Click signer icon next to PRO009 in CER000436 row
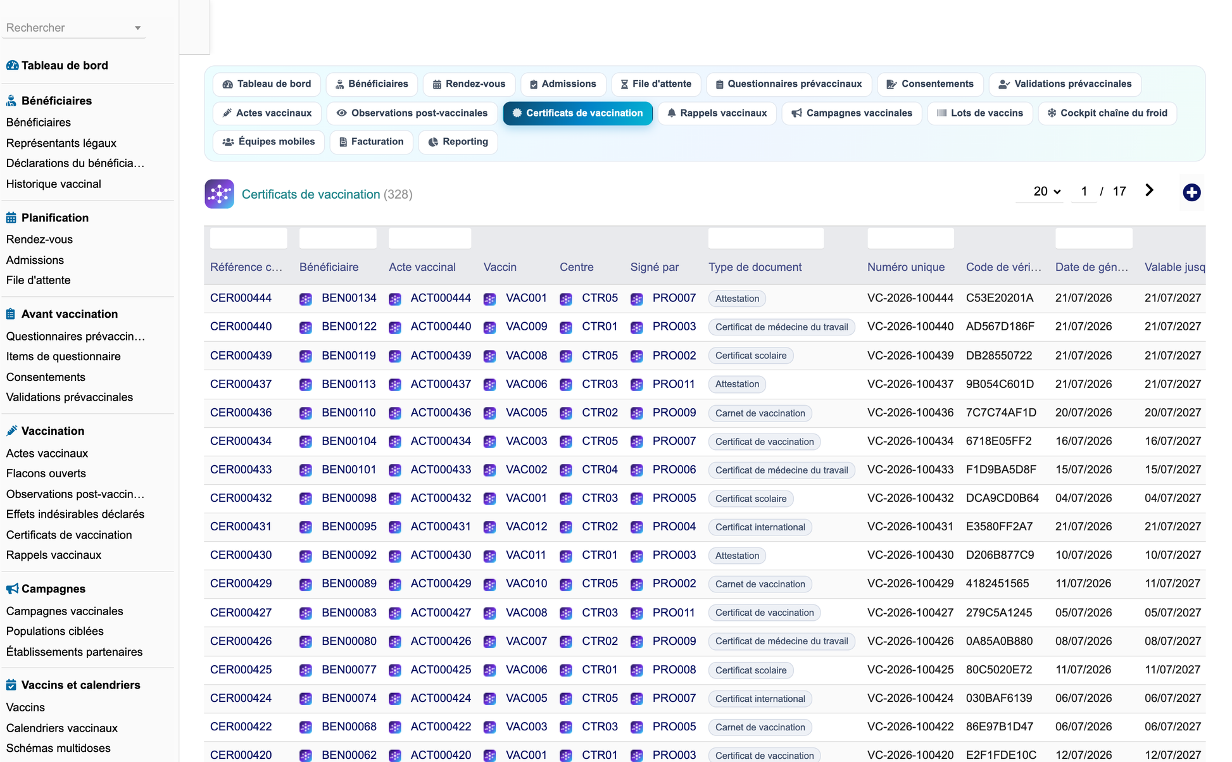Image resolution: width=1232 pixels, height=762 pixels. 637,413
